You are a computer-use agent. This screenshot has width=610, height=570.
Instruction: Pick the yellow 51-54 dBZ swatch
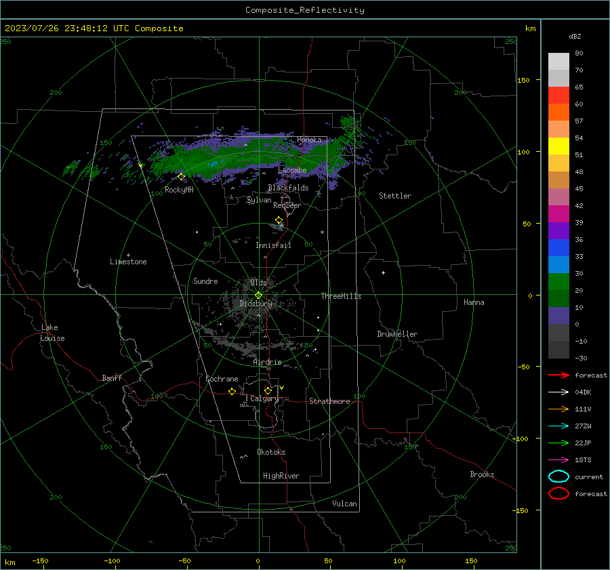tap(558, 146)
